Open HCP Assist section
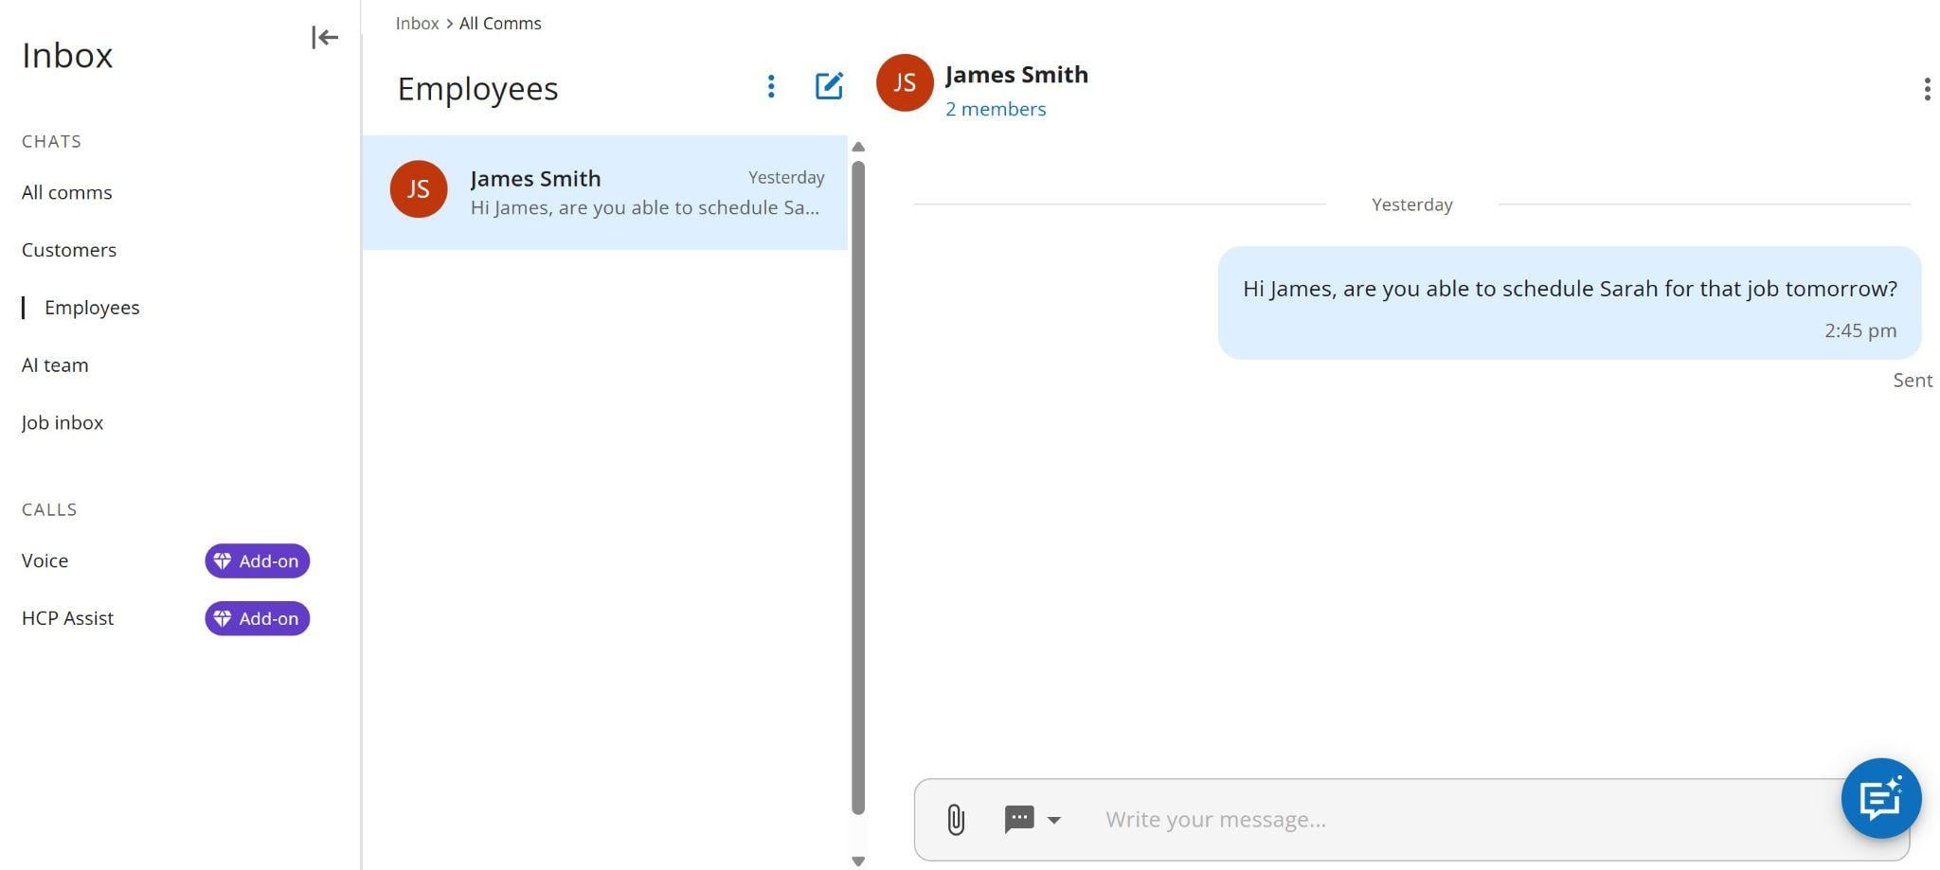The image size is (1940, 870). 67,618
